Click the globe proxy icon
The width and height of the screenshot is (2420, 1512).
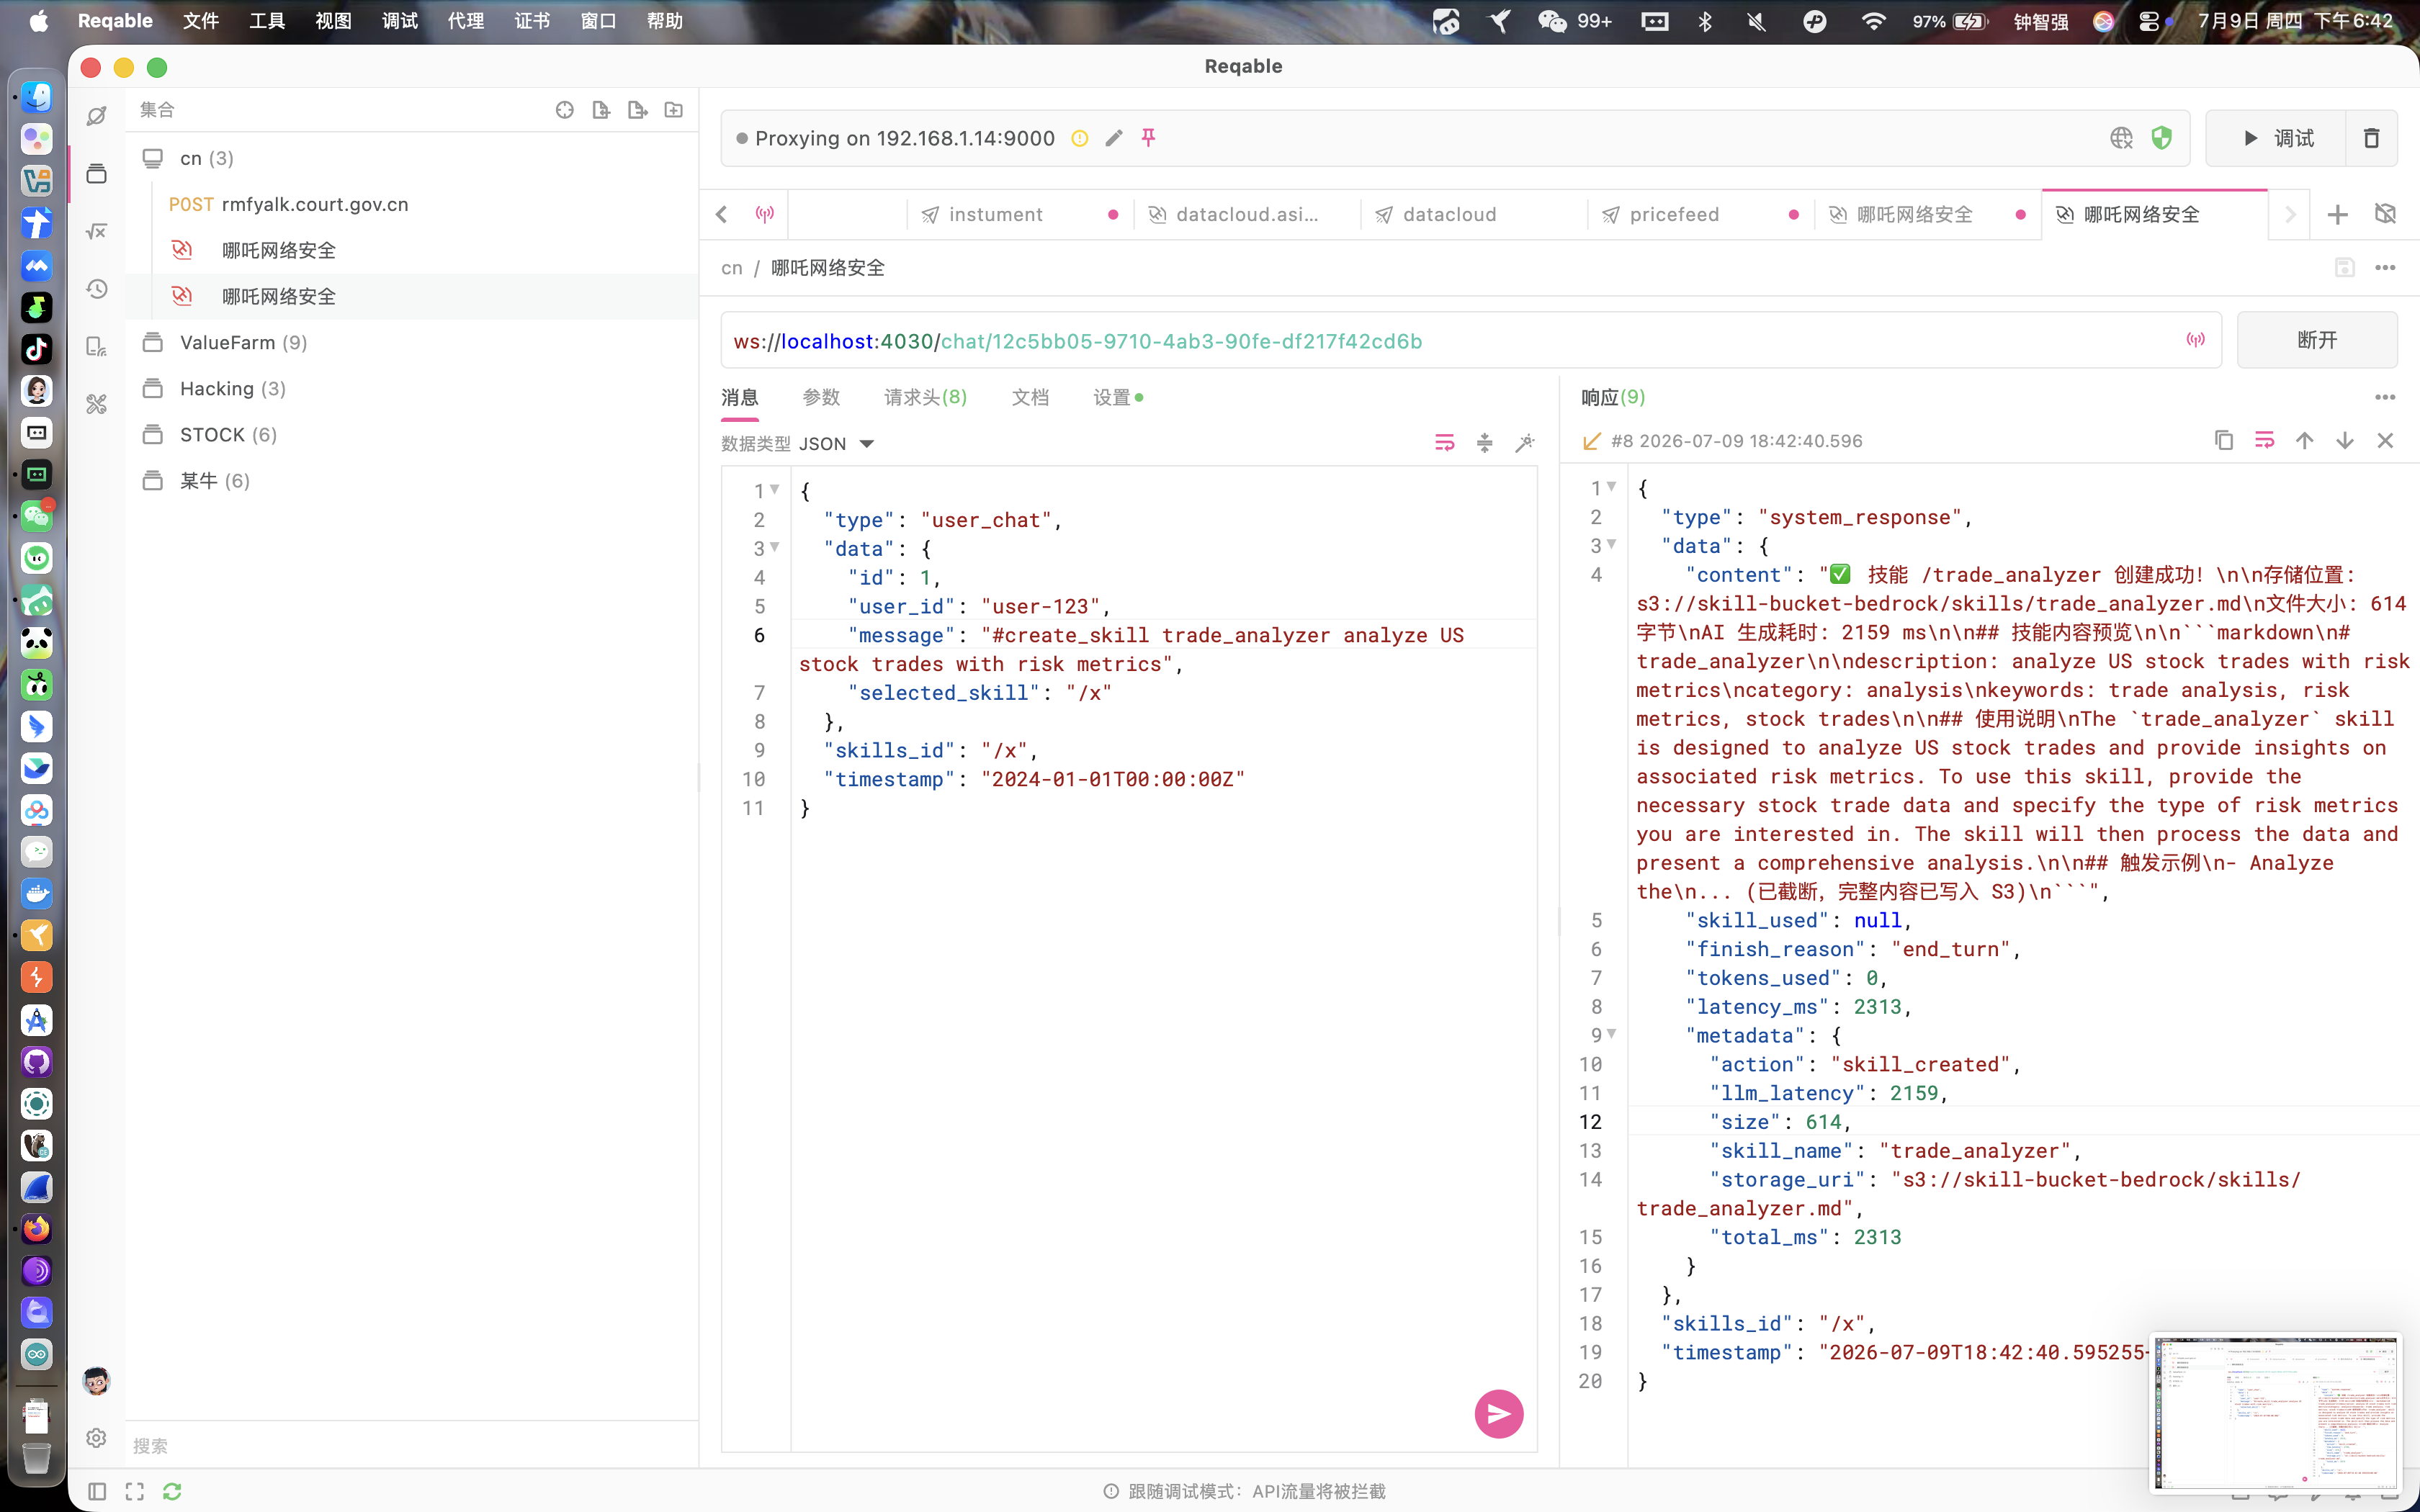point(2122,138)
